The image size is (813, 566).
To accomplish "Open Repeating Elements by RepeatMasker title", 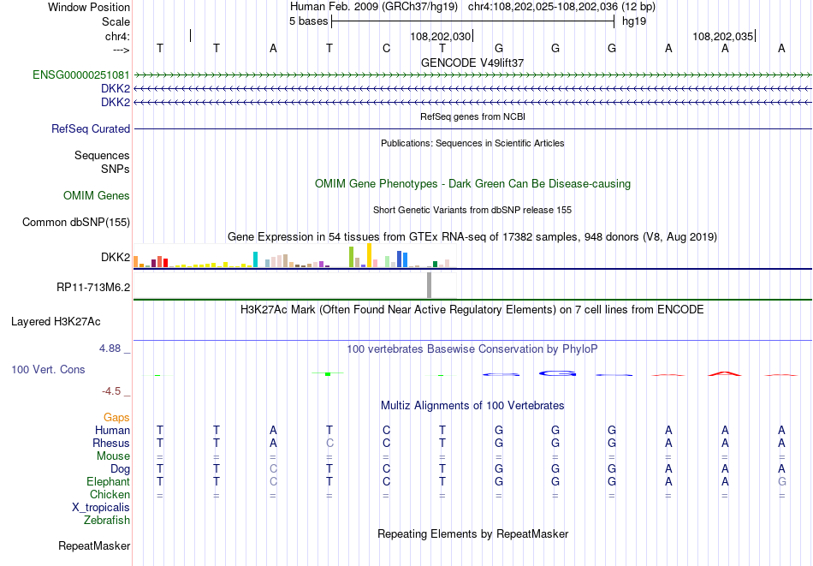I will [x=472, y=534].
